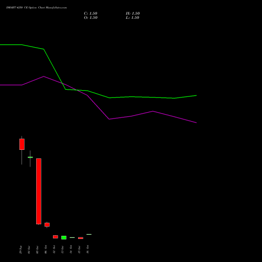The image size is (262, 262).
Task: Click the open value O: 1.50
Action: pos(91,18)
